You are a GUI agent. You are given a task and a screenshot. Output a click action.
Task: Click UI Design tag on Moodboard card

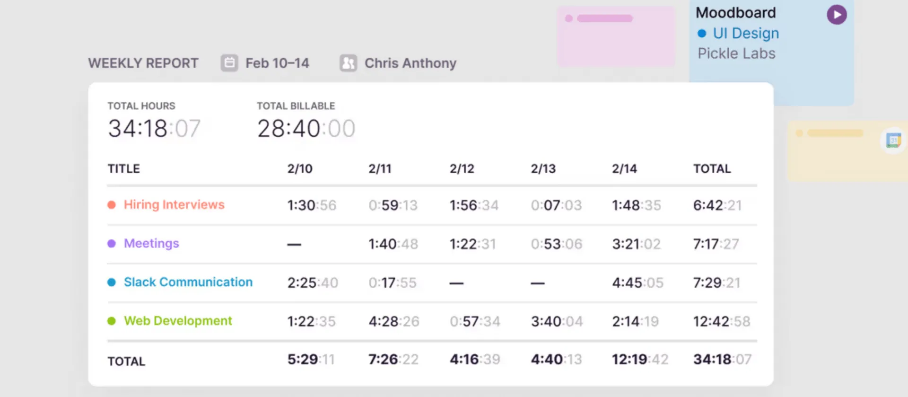(x=746, y=34)
